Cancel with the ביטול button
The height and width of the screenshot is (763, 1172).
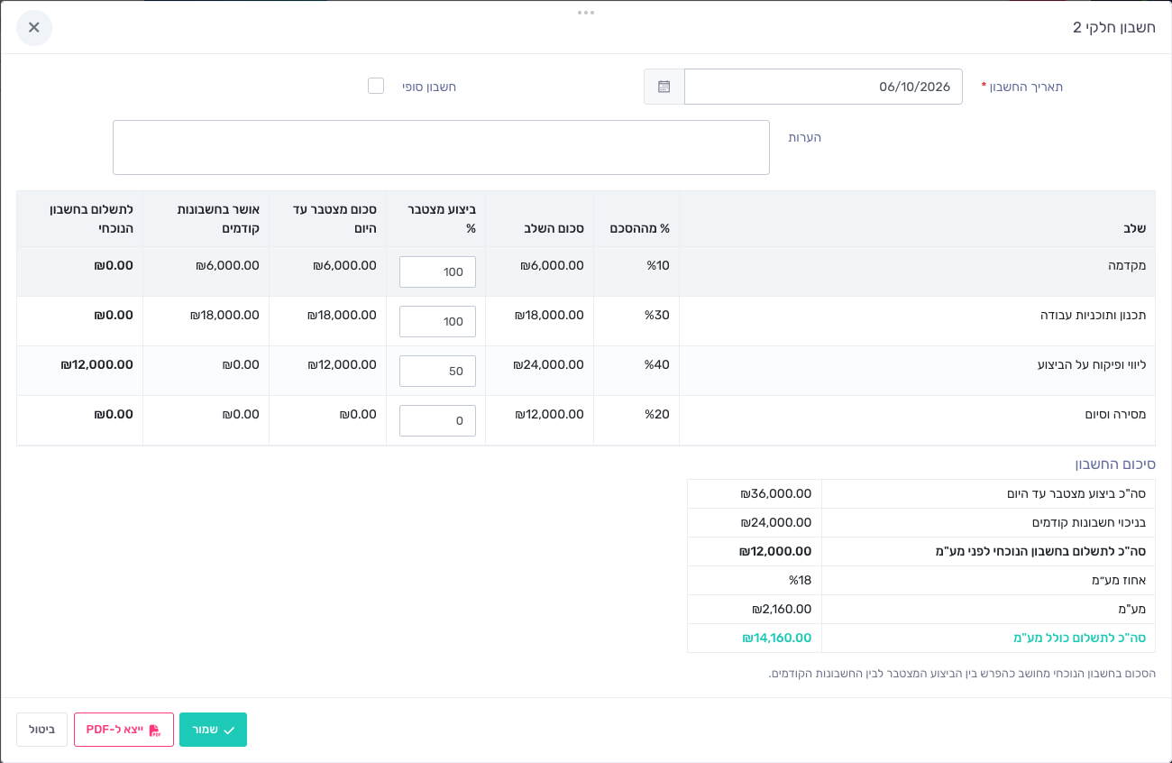[41, 730]
